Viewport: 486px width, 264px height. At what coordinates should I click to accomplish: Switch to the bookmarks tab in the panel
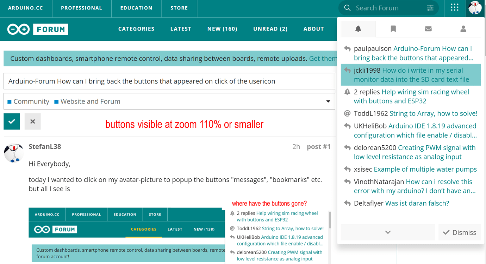coord(393,28)
